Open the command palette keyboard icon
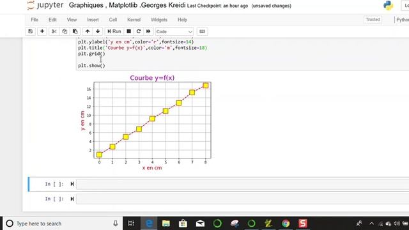This screenshot has width=409, height=230. click(202, 31)
